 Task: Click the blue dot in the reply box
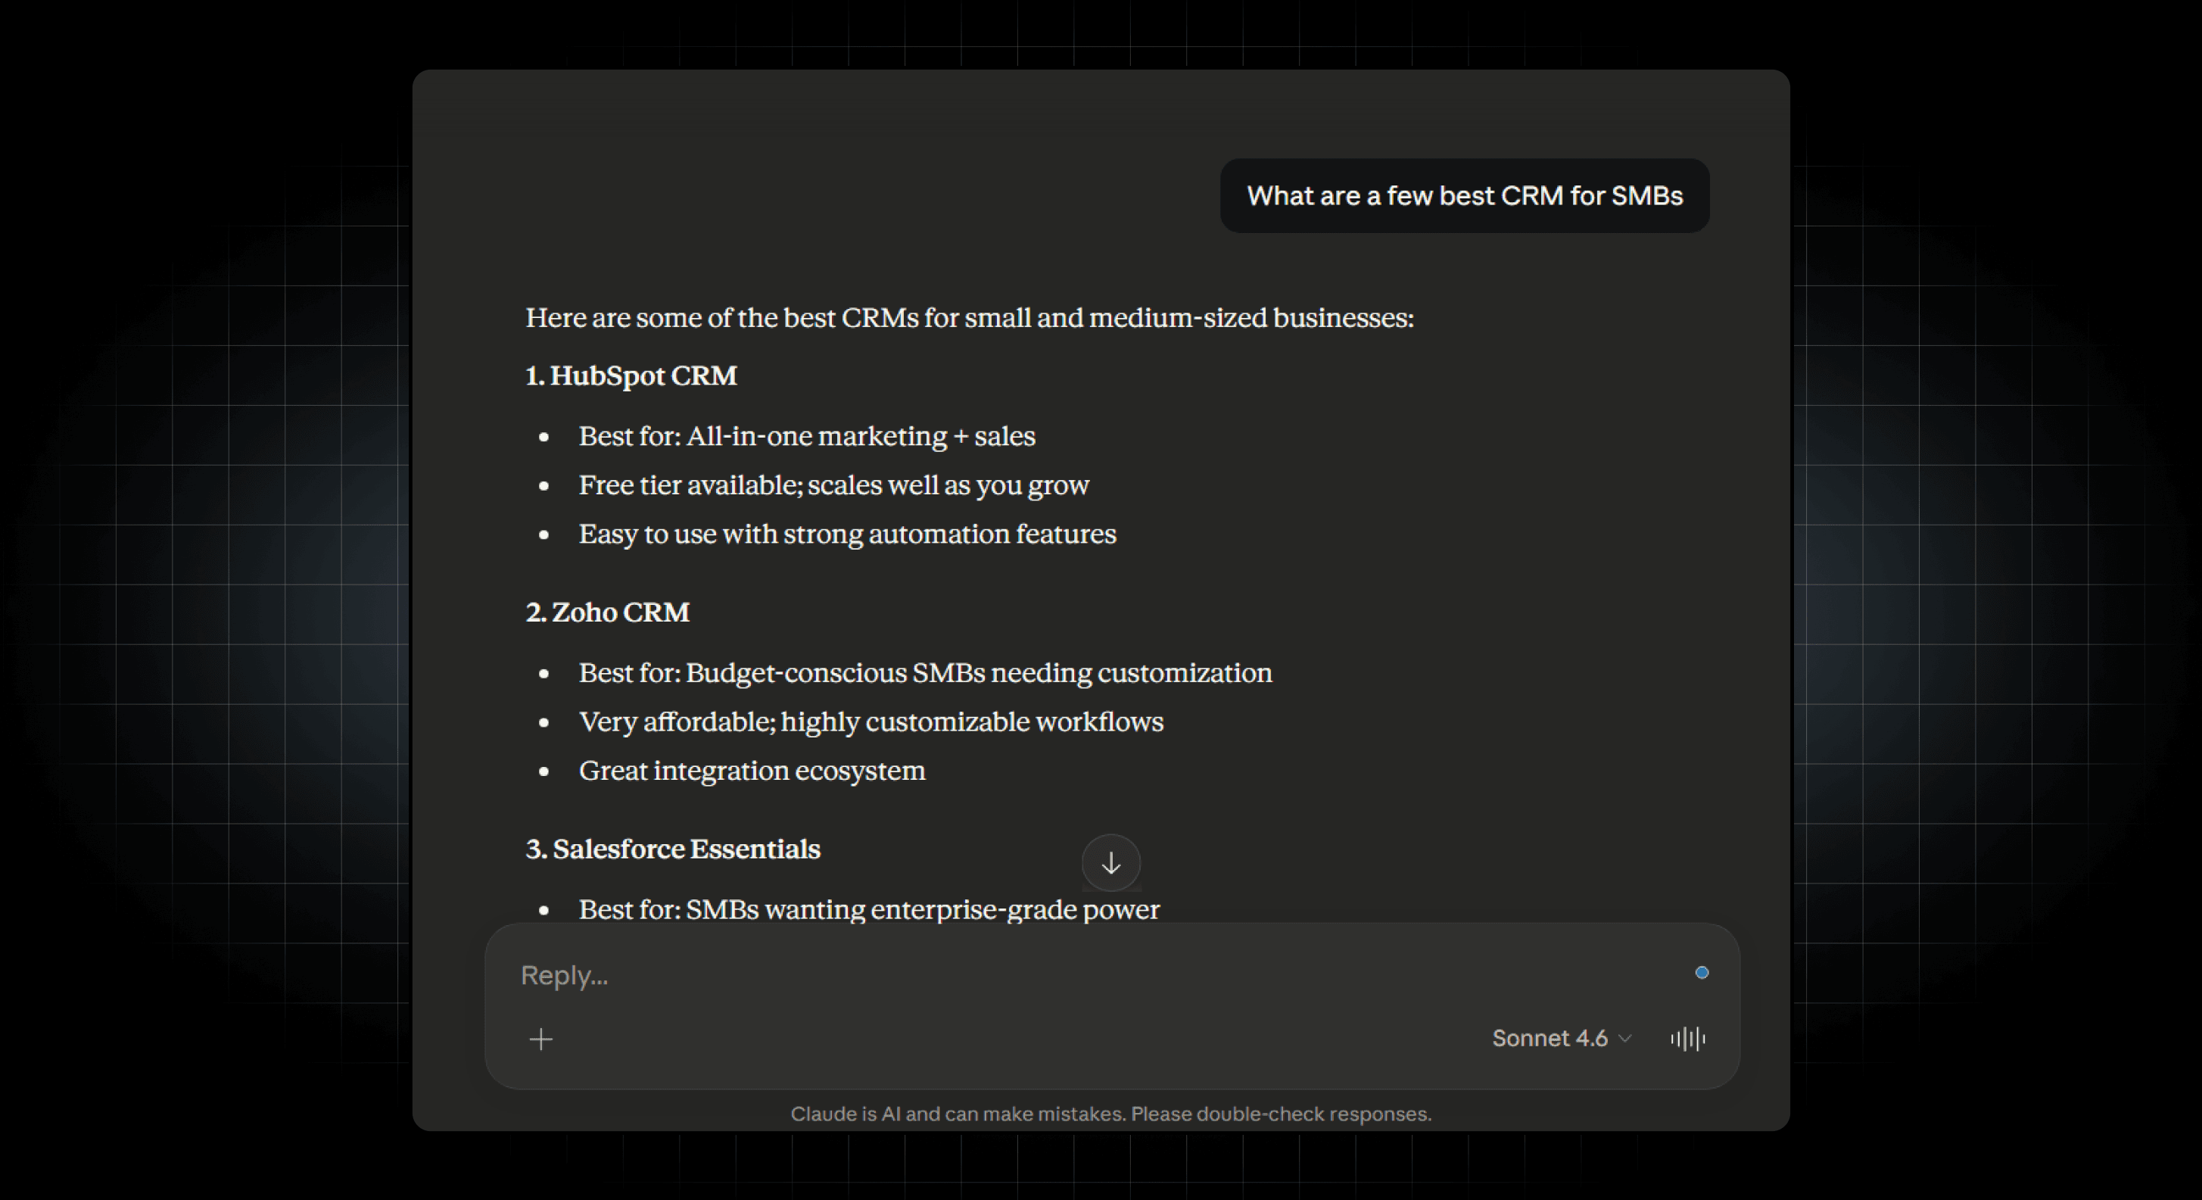pyautogui.click(x=1701, y=973)
